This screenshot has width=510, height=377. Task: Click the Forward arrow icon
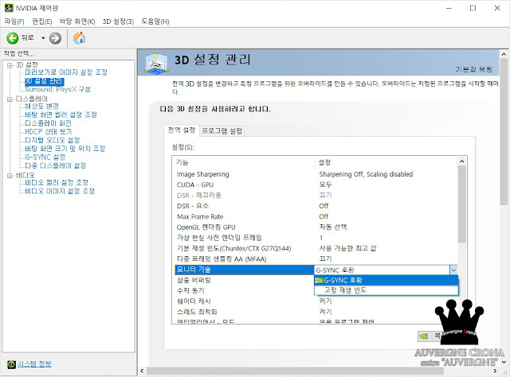coord(55,38)
